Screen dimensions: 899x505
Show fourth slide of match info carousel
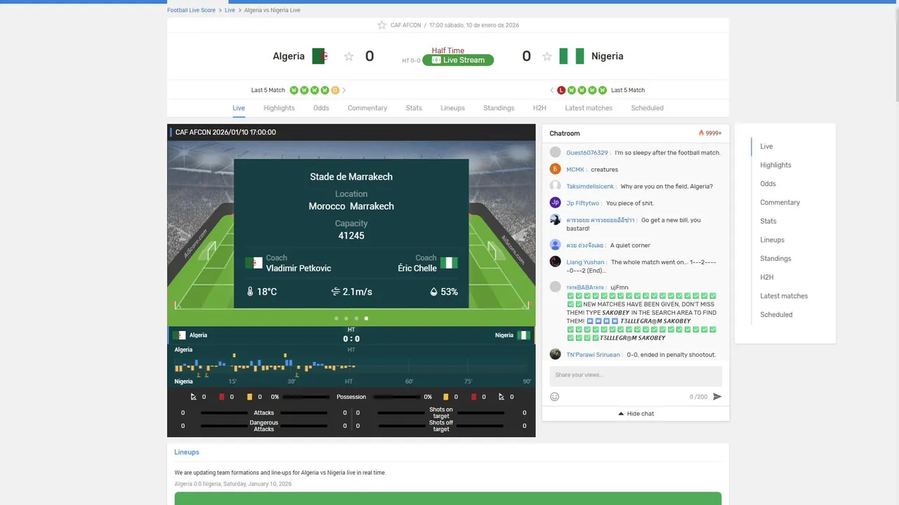point(366,318)
